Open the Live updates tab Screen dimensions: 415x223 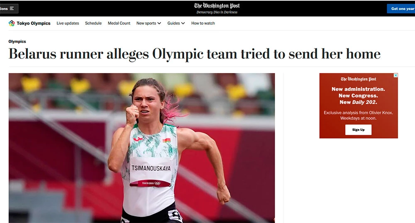click(68, 23)
